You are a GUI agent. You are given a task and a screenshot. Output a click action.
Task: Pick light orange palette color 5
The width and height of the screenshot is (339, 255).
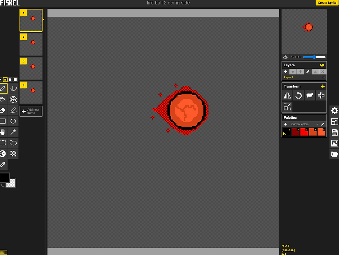tap(321, 132)
